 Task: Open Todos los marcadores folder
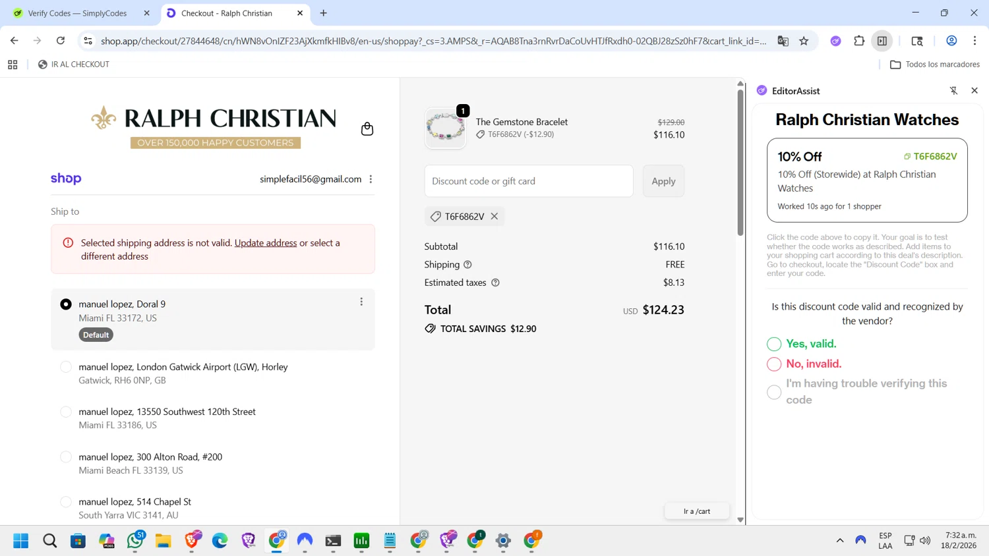(x=935, y=65)
